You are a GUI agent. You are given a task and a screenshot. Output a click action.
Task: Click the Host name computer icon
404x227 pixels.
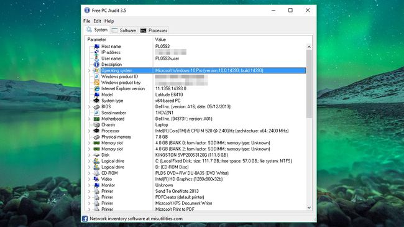tap(96, 47)
